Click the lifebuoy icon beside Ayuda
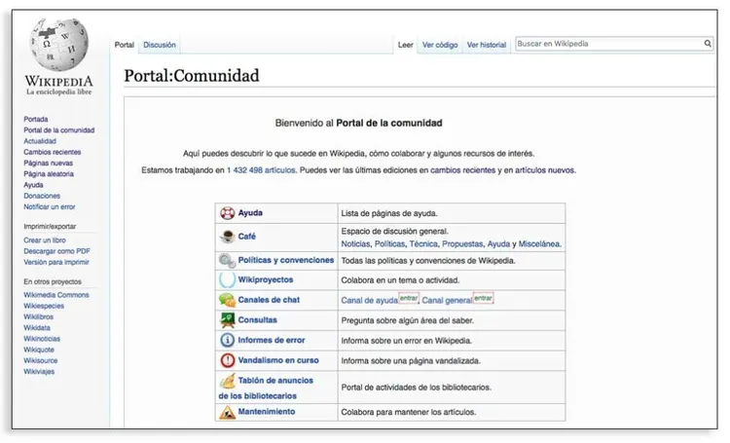730x443 pixels. pos(227,213)
